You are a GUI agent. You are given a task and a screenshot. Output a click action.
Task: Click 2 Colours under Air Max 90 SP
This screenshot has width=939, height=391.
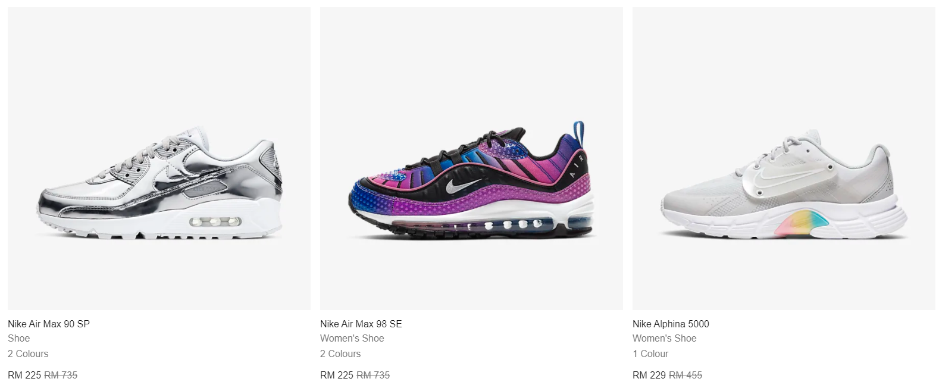tap(28, 354)
